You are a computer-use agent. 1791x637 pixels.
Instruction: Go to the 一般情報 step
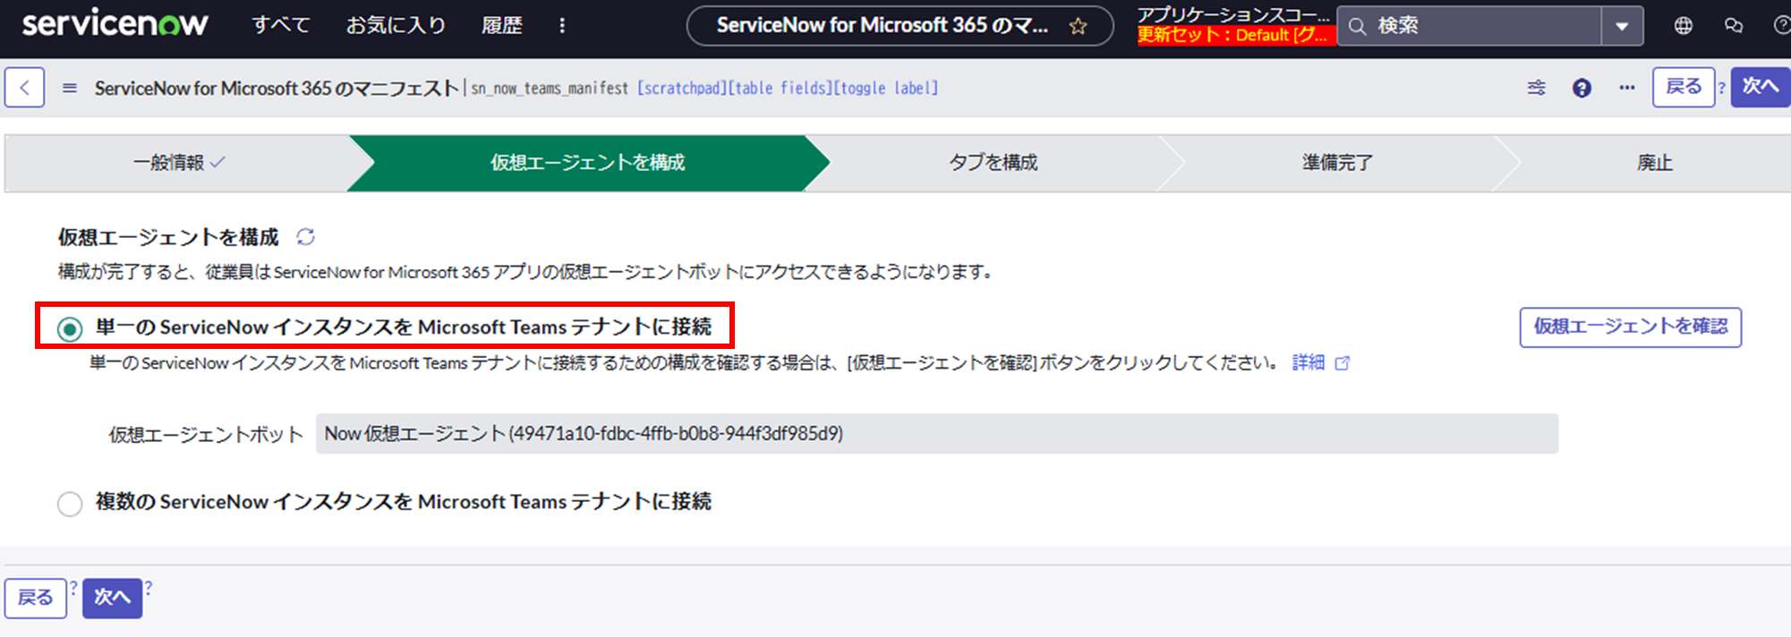(x=179, y=163)
